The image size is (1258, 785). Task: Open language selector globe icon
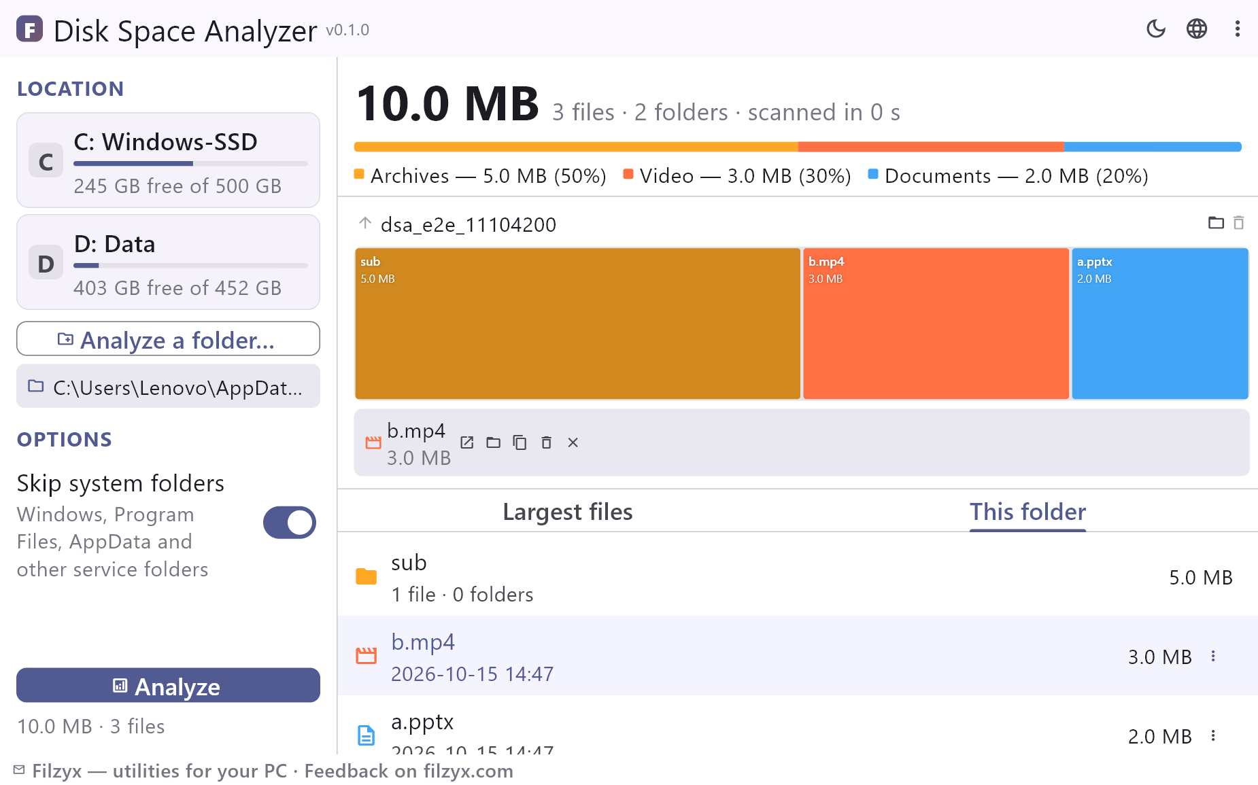[x=1197, y=29]
